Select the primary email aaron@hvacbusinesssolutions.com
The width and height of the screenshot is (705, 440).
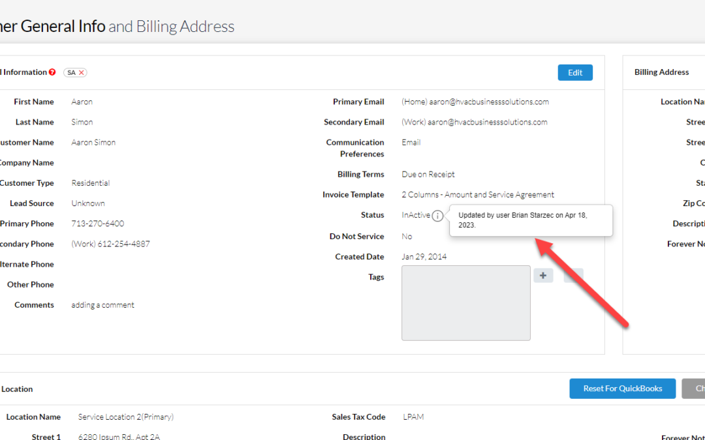click(x=475, y=102)
